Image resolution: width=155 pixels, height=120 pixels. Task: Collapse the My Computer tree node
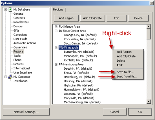[6, 77]
